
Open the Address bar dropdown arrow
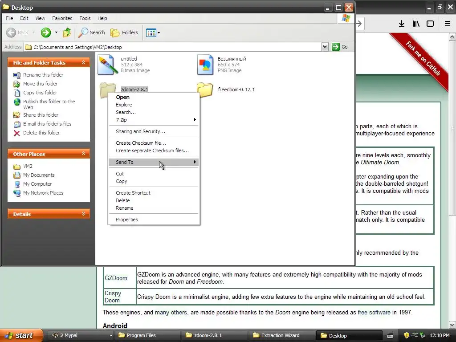pyautogui.click(x=325, y=47)
